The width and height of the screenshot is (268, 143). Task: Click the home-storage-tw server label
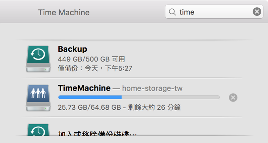[x=152, y=88]
